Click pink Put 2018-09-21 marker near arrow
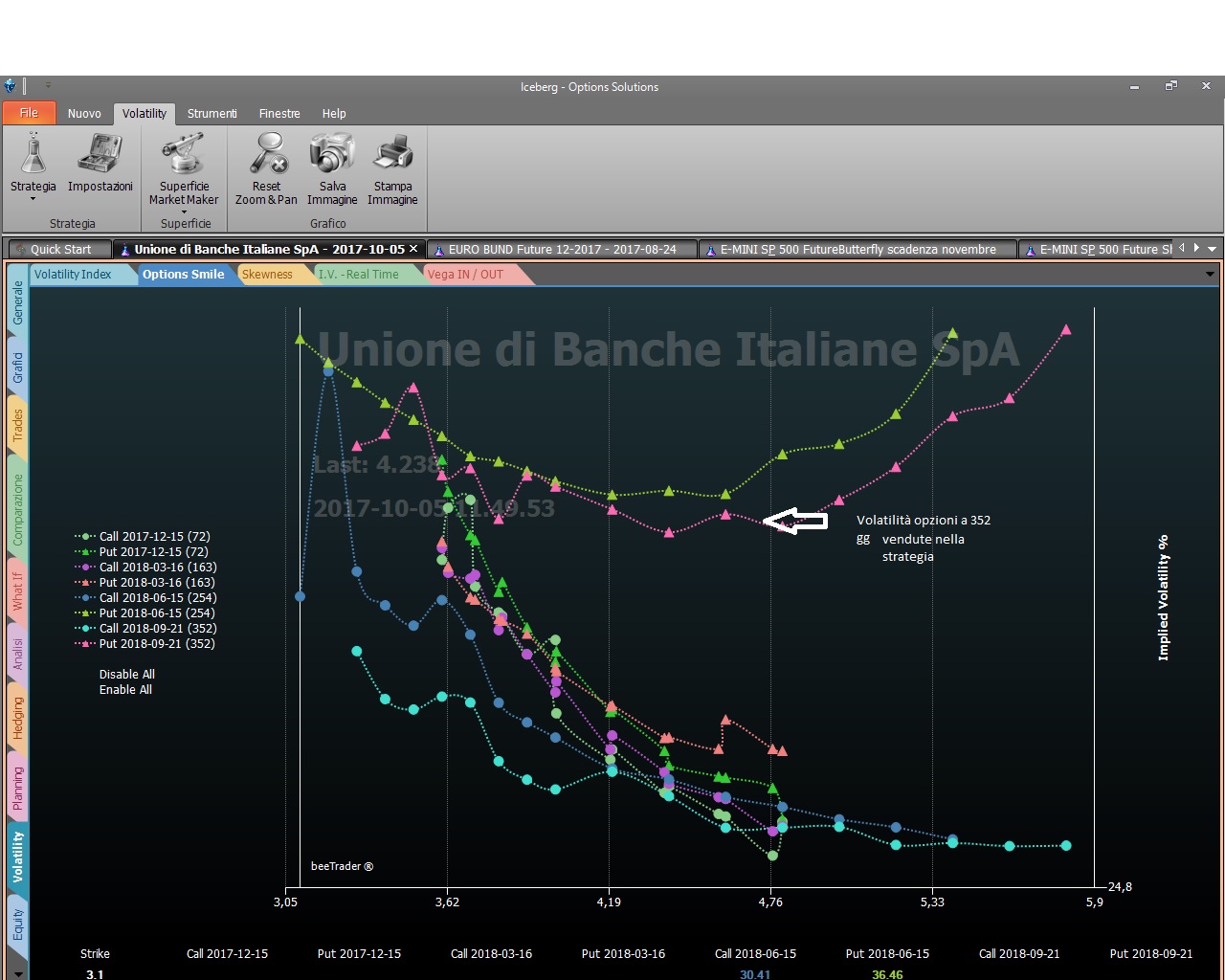Screen dimensions: 1225x980 tap(782, 526)
